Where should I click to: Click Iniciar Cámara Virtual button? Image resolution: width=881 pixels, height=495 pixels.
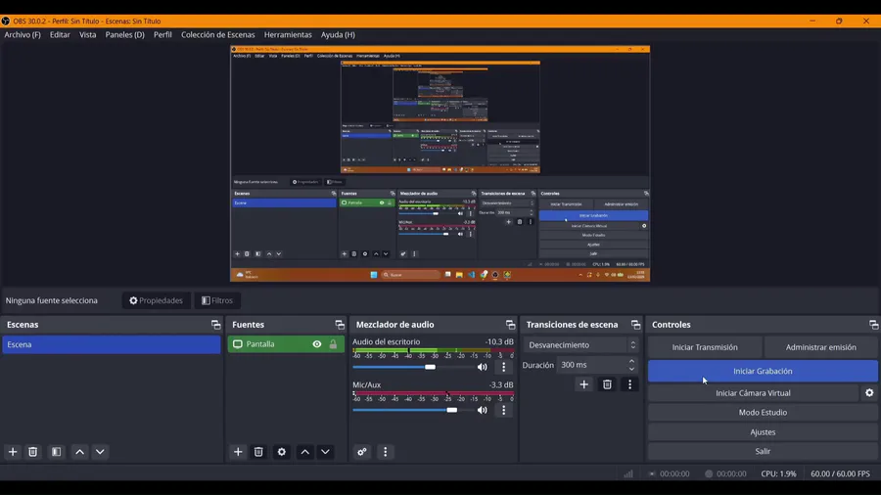coord(753,393)
